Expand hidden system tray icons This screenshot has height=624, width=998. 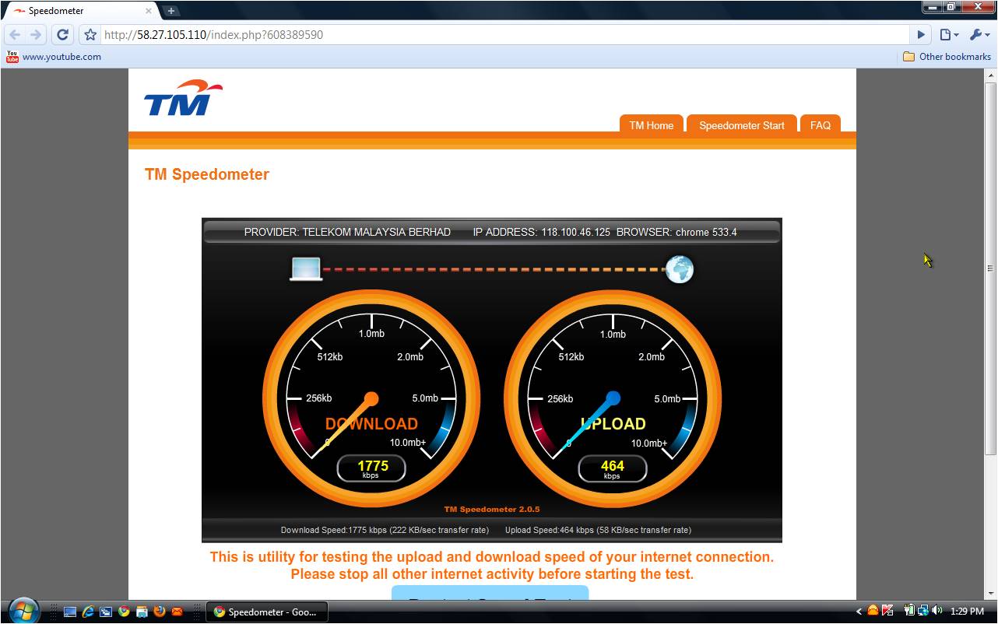859,612
